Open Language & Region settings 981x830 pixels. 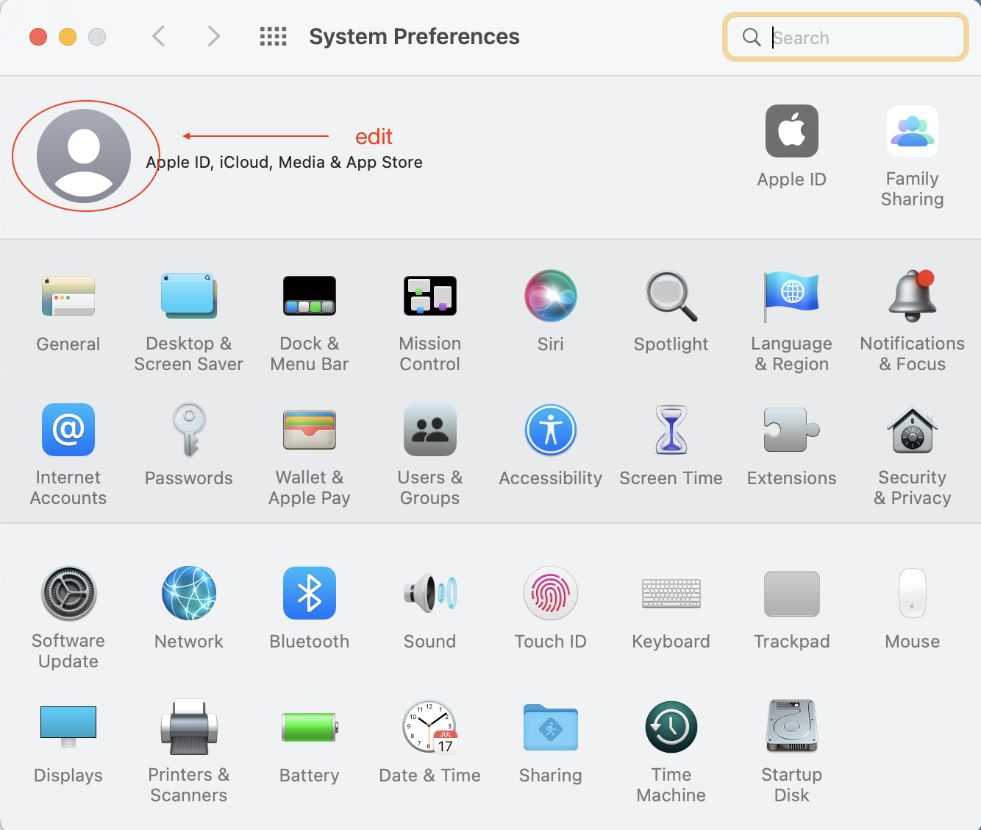pyautogui.click(x=792, y=297)
